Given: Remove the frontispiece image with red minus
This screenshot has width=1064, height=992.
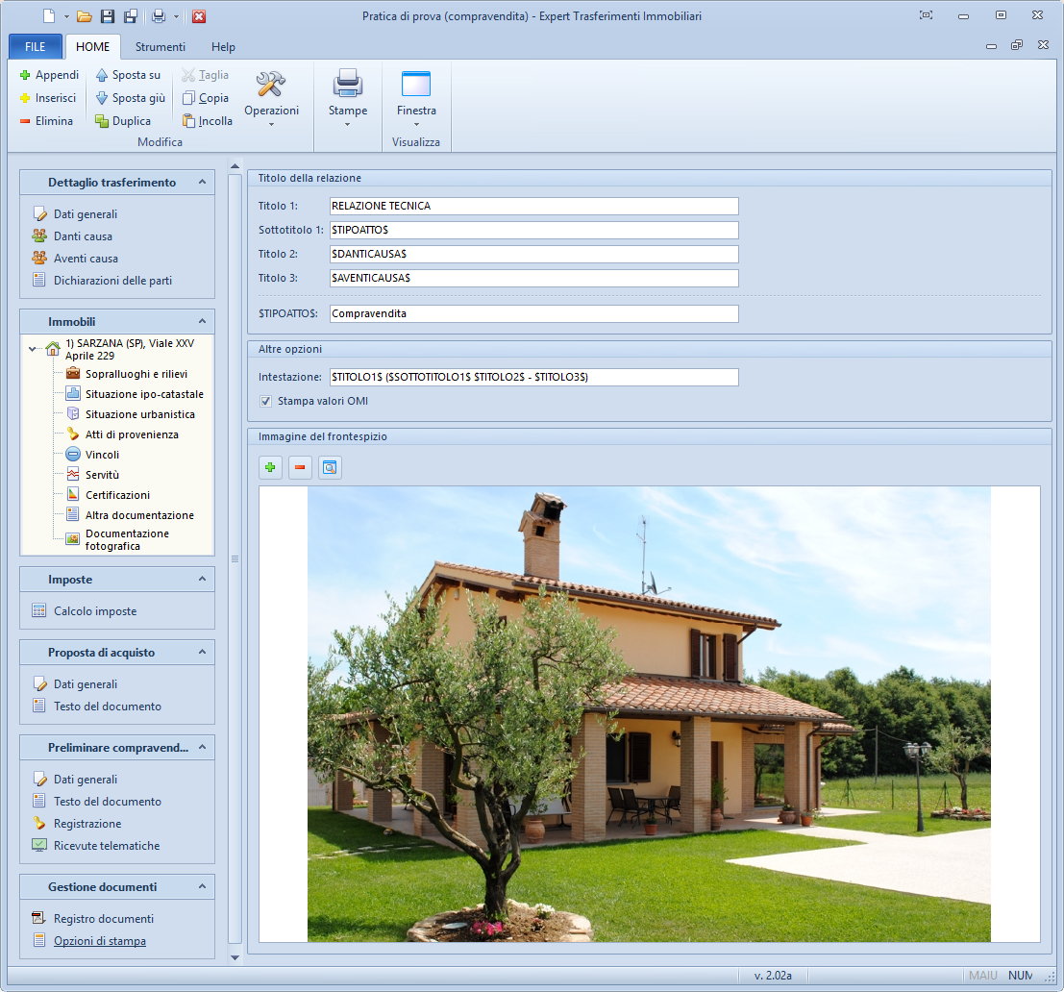Looking at the screenshot, I should point(301,468).
